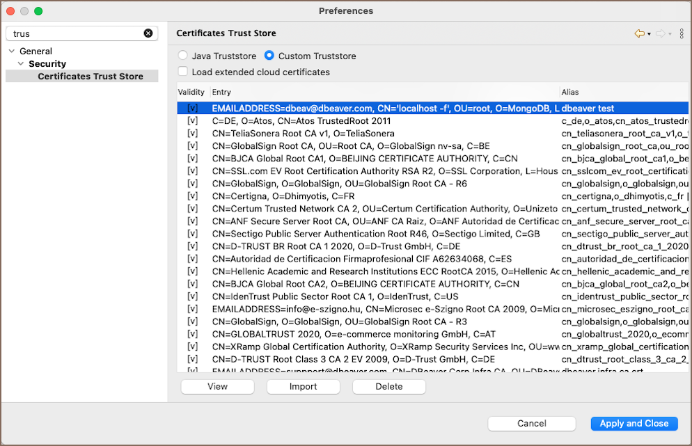Viewport: 692px width, 446px height.
Task: Collapse the Security tree node
Action: [21, 64]
